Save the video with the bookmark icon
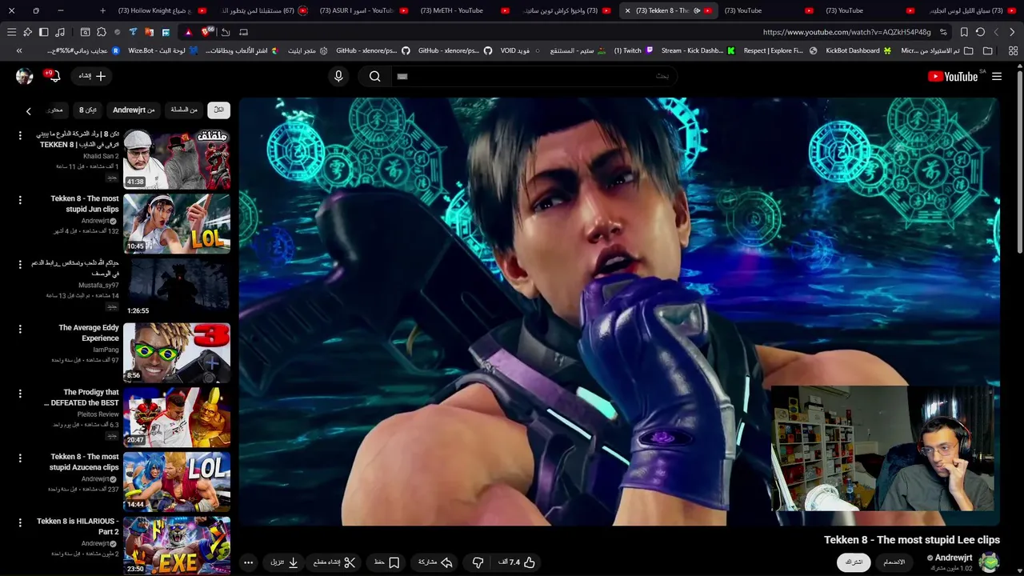The width and height of the screenshot is (1024, 576). tap(387, 562)
